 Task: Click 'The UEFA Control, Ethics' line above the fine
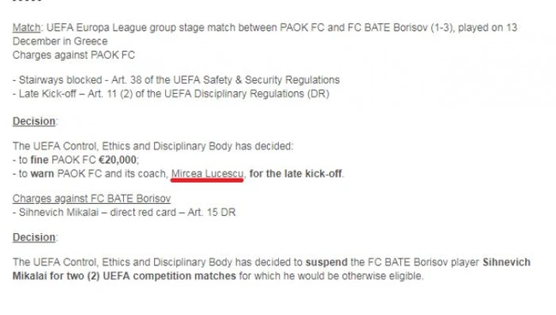pyautogui.click(x=153, y=146)
